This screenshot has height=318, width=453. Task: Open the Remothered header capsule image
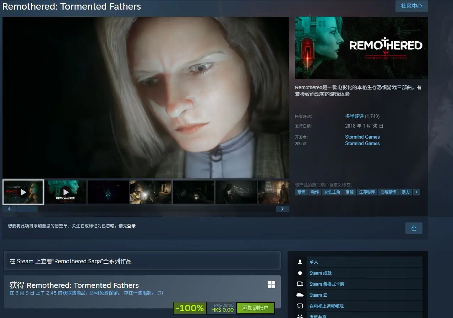click(361, 48)
